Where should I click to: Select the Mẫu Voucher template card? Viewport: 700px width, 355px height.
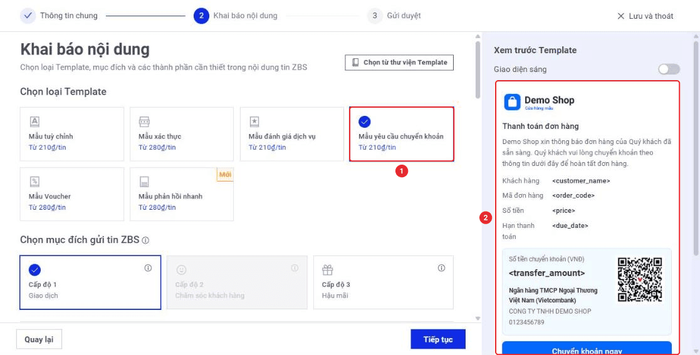click(72, 194)
